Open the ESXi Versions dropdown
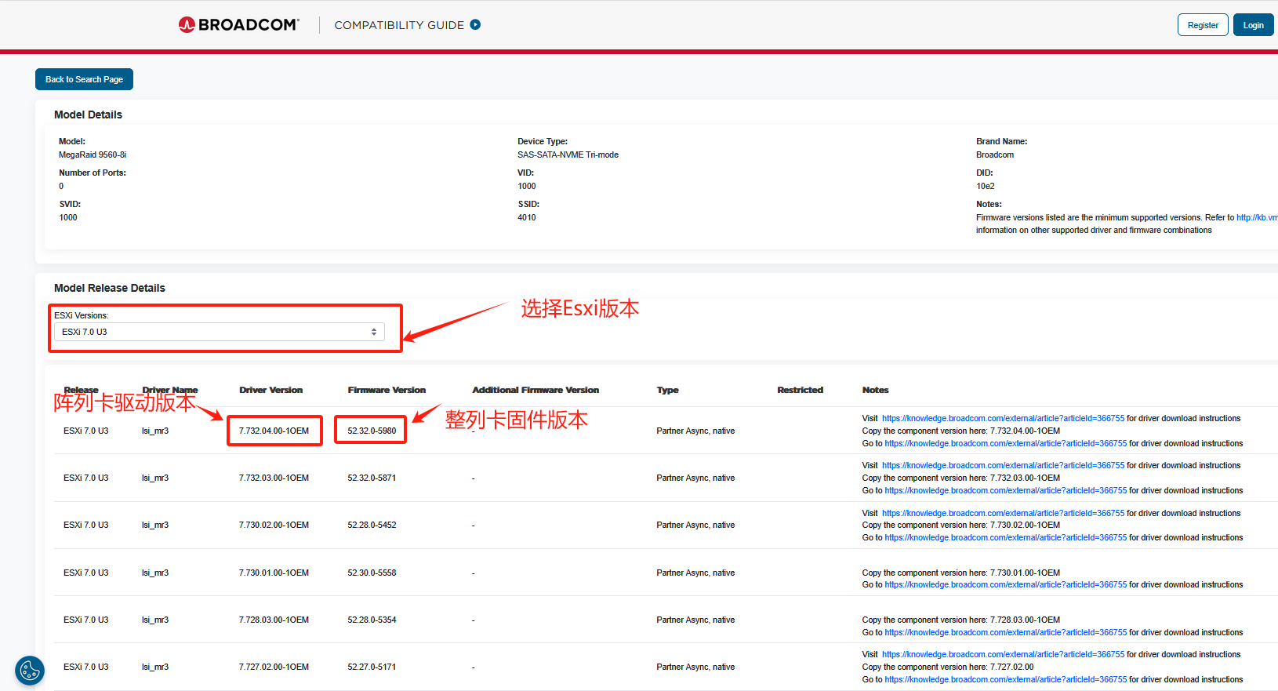The height and width of the screenshot is (691, 1278). click(220, 332)
